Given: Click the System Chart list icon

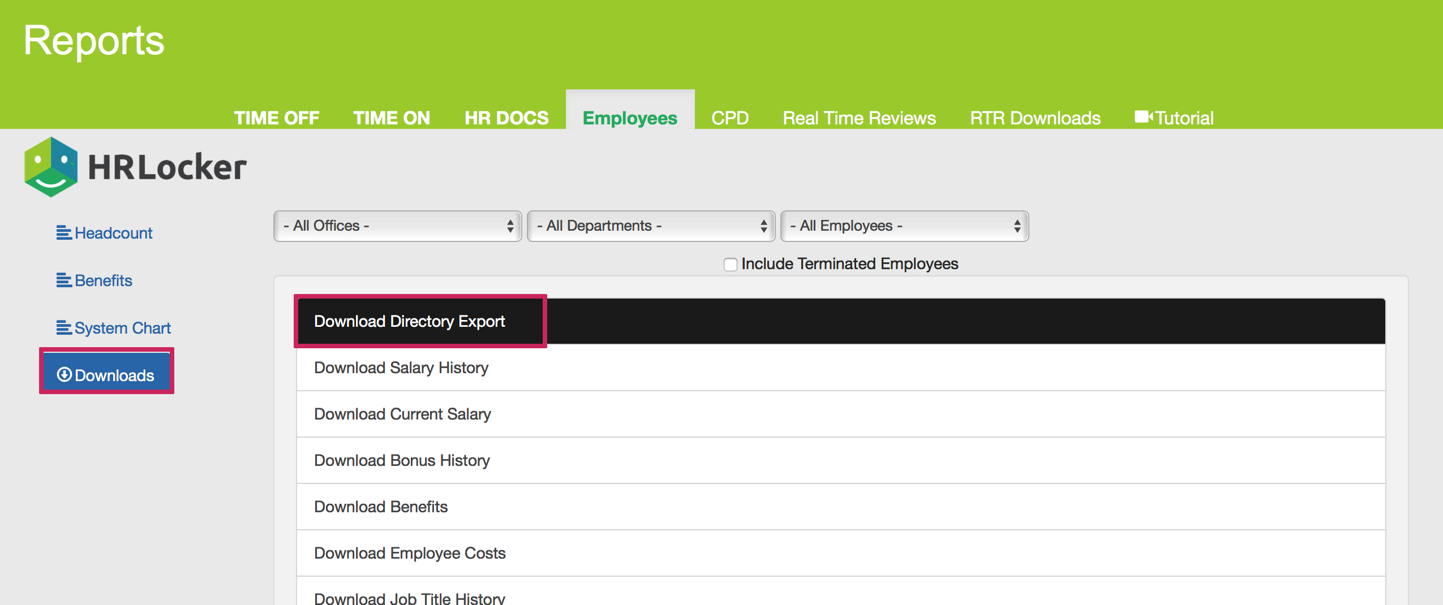Looking at the screenshot, I should pos(64,328).
